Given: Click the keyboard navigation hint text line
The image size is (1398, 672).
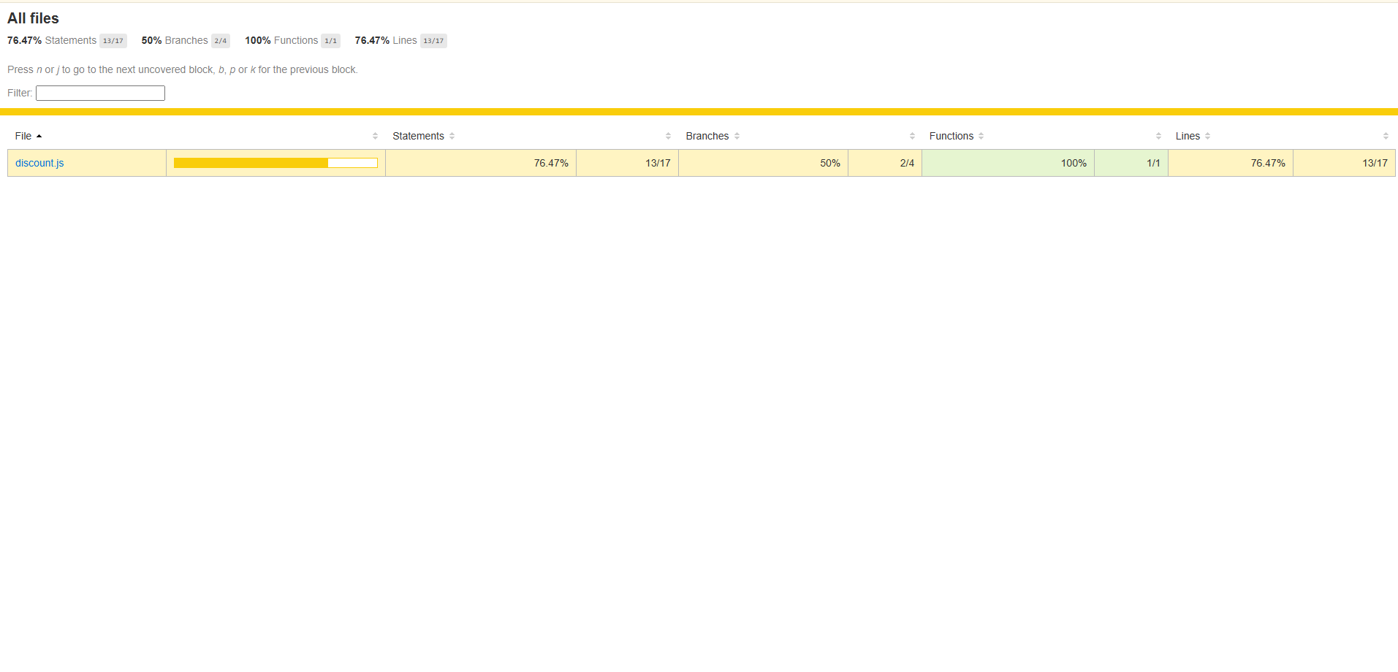Looking at the screenshot, I should 183,69.
